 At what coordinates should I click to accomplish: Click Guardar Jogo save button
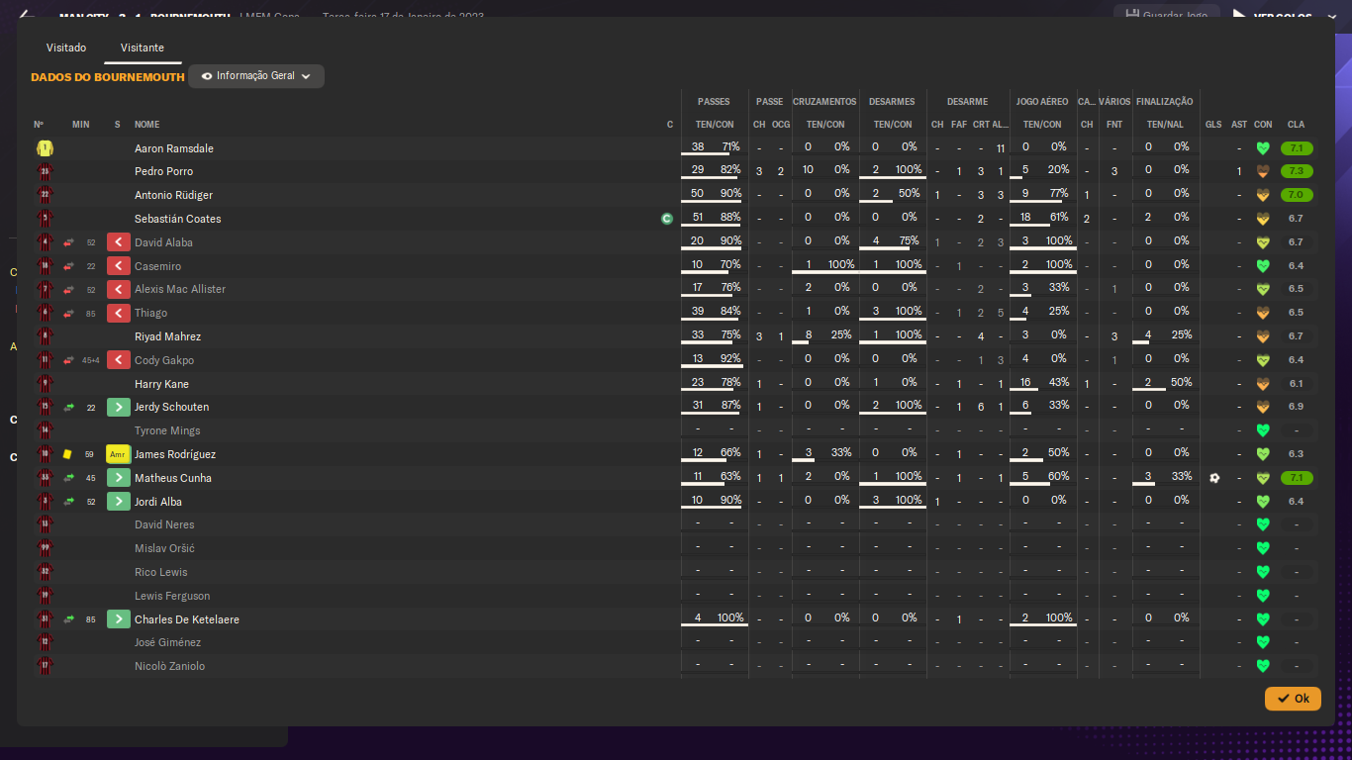(1168, 16)
